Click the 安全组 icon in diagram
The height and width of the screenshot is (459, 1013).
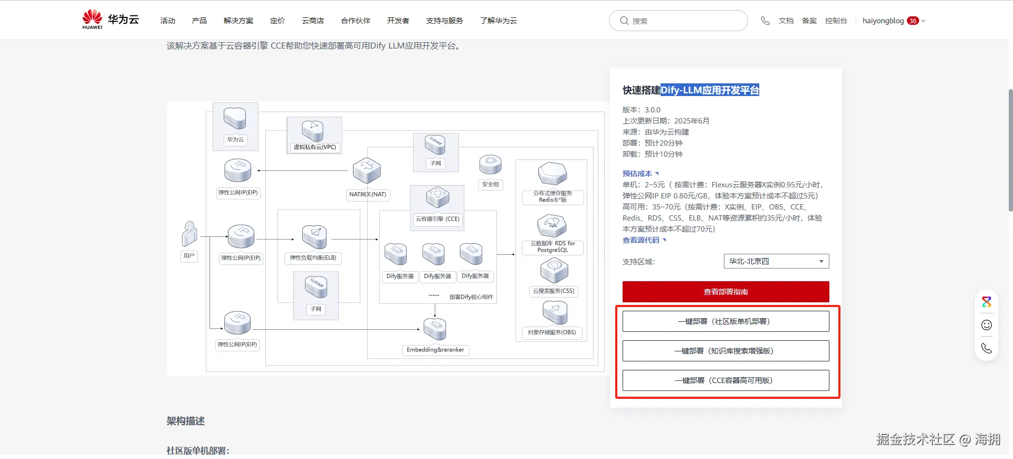(x=490, y=165)
